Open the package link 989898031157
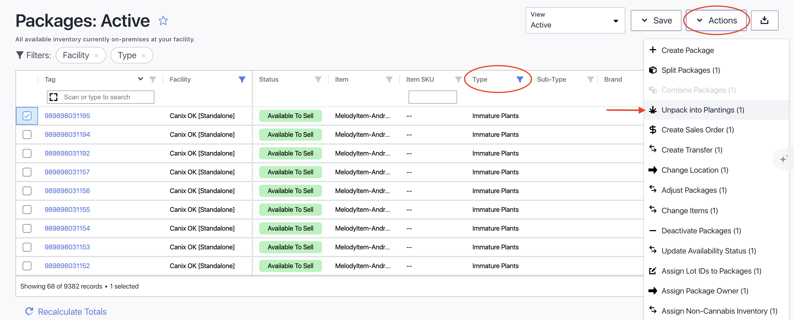 (67, 172)
